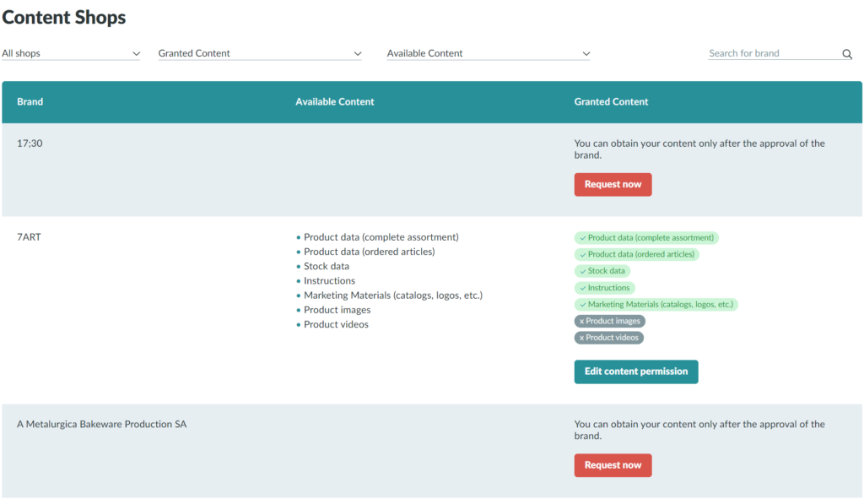
Task: Click the "Product data (ordered articles)" granted badge
Action: point(637,253)
